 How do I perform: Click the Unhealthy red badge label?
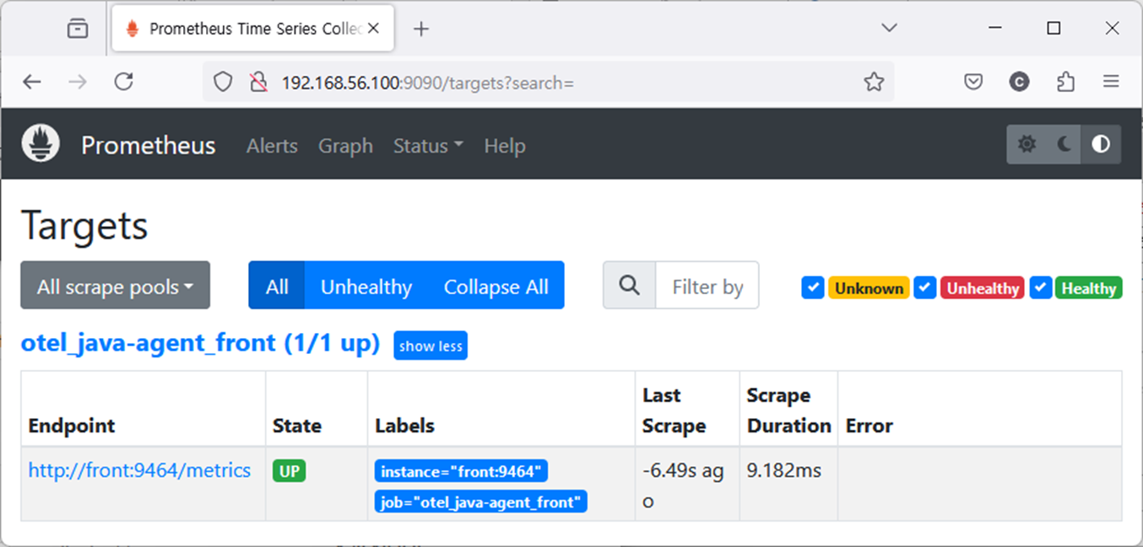point(983,288)
